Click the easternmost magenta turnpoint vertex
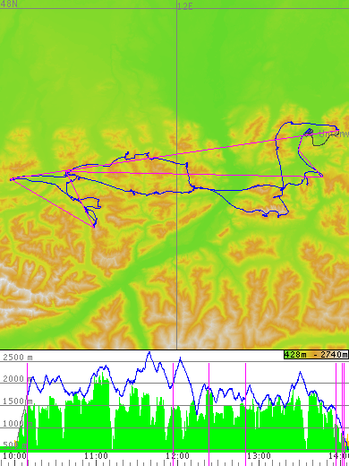The height and width of the screenshot is (466, 349). (322, 176)
